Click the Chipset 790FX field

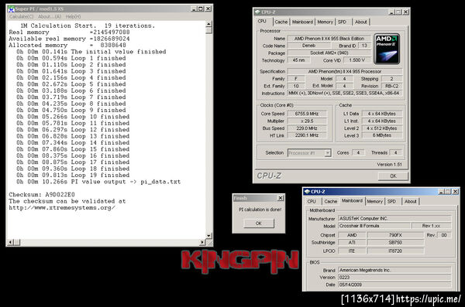[395, 235]
